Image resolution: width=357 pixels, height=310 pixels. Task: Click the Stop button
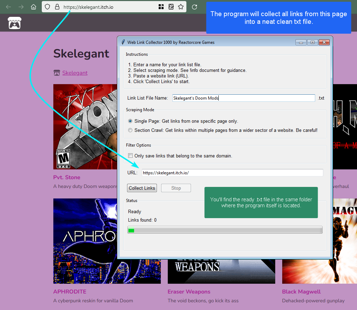pyautogui.click(x=176, y=188)
